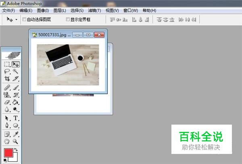Click align vertical centers in options bar

(119, 20)
